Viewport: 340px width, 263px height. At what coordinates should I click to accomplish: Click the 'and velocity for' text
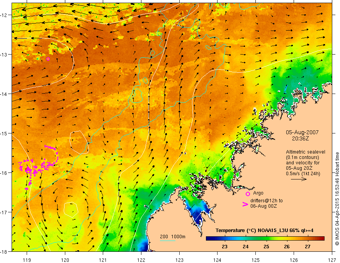coord(303,163)
